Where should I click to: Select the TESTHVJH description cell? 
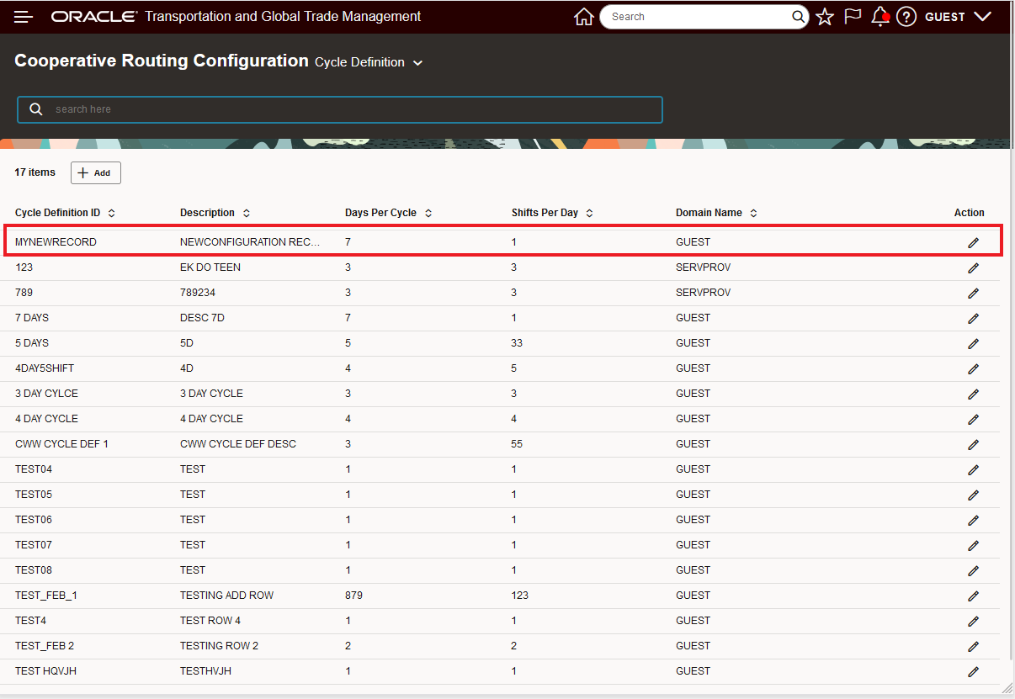[205, 671]
